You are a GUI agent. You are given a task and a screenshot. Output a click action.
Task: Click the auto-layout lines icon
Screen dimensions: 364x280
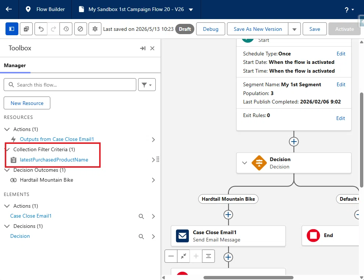[x=209, y=256]
